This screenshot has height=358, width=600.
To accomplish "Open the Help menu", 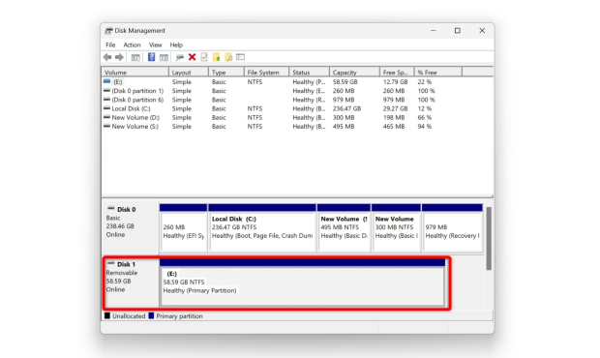I will coord(176,45).
